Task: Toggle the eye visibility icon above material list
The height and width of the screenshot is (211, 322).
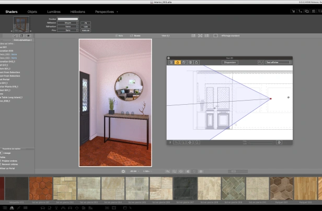Action: (x=28, y=35)
